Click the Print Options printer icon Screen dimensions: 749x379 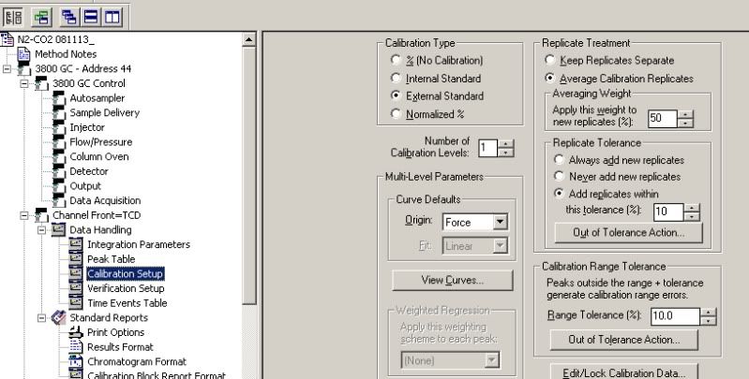coord(77,332)
